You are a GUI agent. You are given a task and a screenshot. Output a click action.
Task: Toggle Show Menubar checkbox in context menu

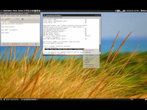tap(91, 64)
